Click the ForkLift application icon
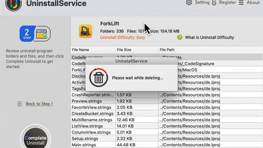Image resolution: width=263 pixels, height=148 pixels. tap(85, 31)
